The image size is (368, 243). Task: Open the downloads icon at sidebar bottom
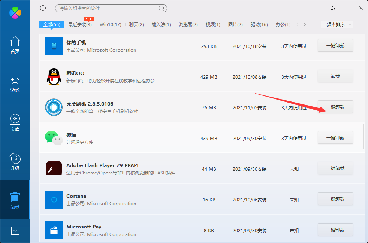coord(15,230)
